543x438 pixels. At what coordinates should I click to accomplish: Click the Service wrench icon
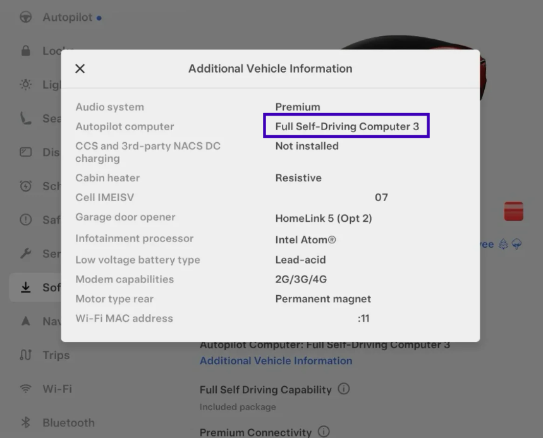pos(26,253)
